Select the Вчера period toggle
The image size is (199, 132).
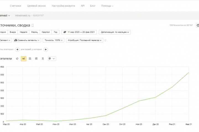(x=13, y=32)
